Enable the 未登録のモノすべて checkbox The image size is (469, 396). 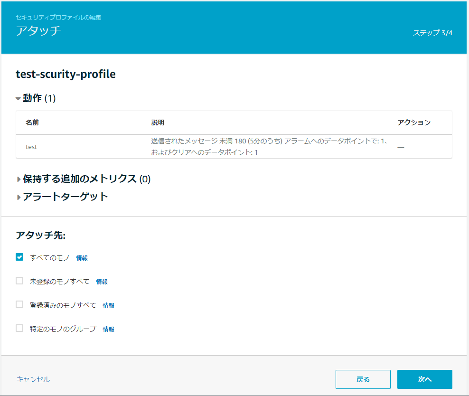[x=19, y=281]
